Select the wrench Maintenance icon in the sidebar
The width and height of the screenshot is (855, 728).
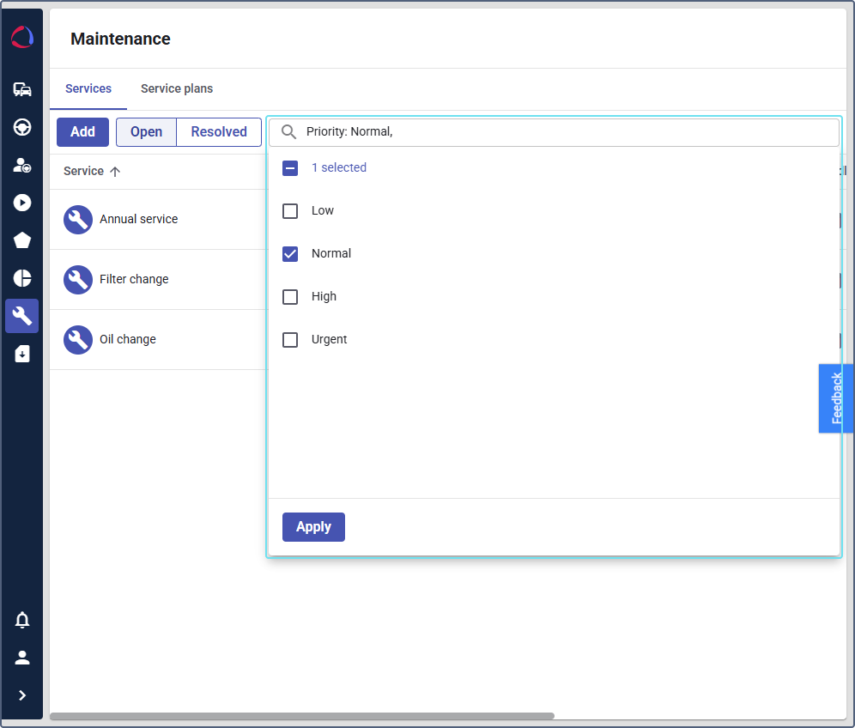click(22, 316)
